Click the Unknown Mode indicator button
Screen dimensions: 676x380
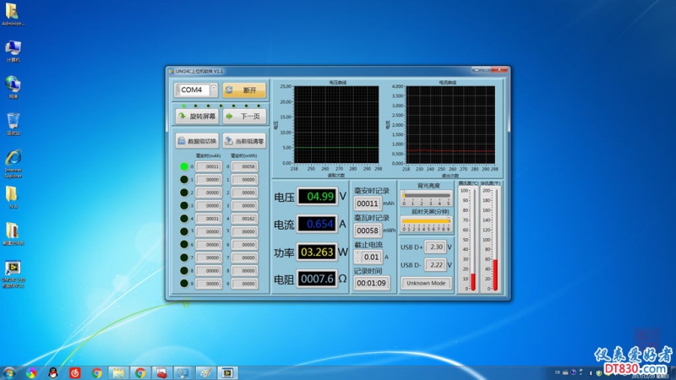click(426, 284)
